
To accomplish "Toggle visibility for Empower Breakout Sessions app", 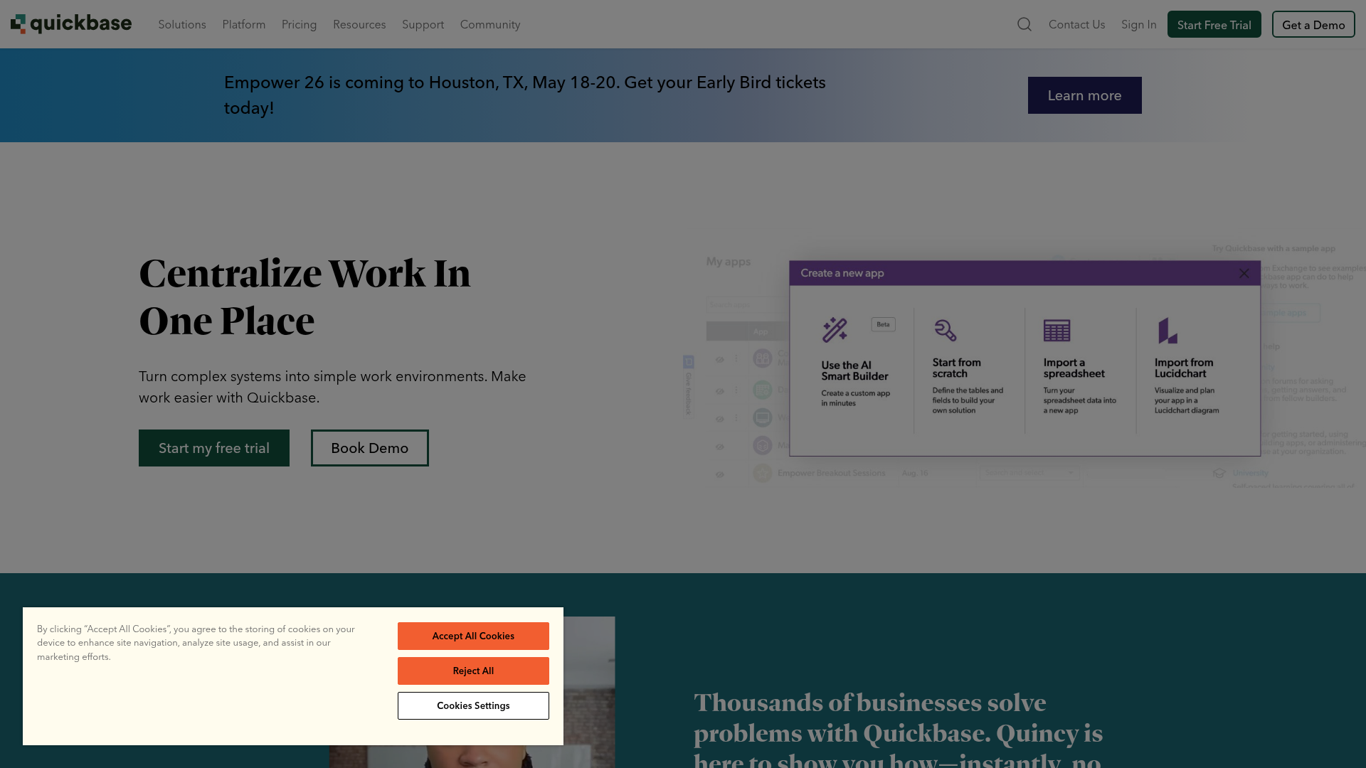I will pos(719,473).
